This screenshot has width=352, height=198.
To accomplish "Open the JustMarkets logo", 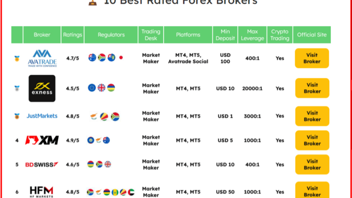I will [x=42, y=116].
